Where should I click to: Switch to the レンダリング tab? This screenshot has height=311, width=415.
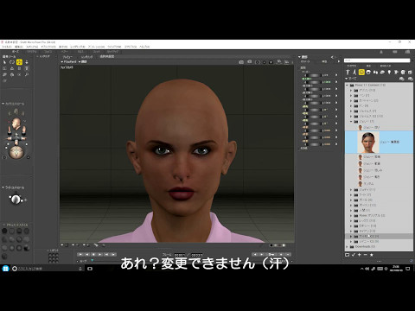click(x=86, y=57)
